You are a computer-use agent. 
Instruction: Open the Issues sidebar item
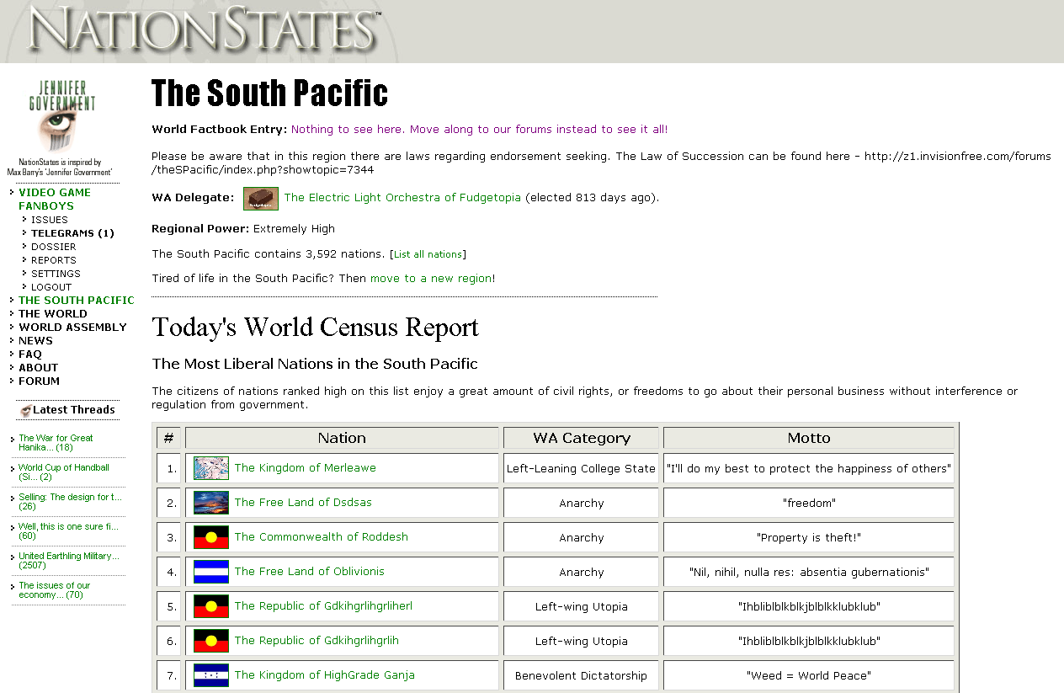50,220
